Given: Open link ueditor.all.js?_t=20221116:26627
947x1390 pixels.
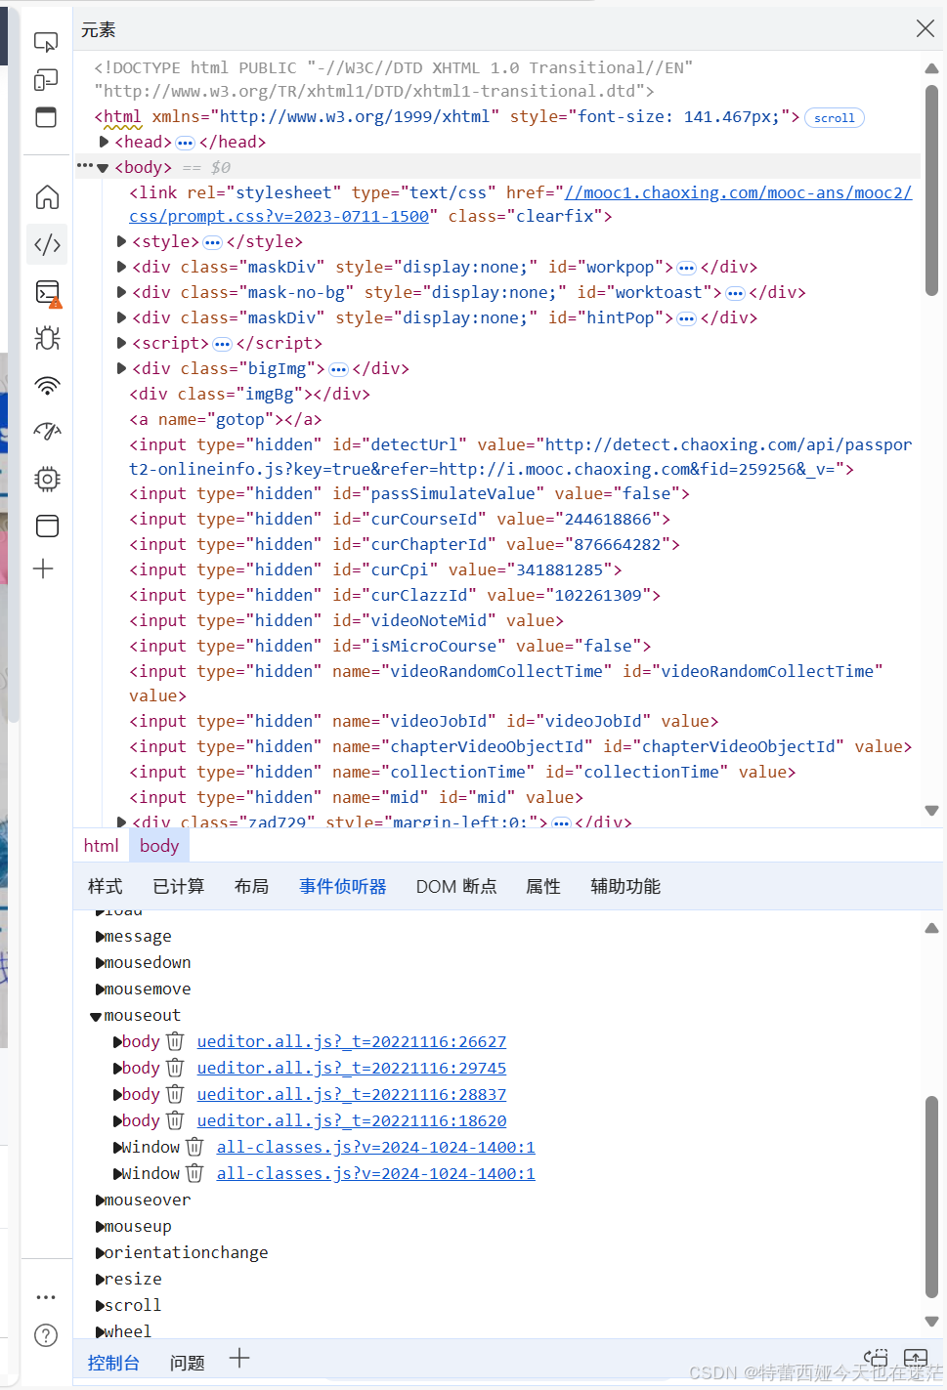Looking at the screenshot, I should pyautogui.click(x=352, y=1041).
